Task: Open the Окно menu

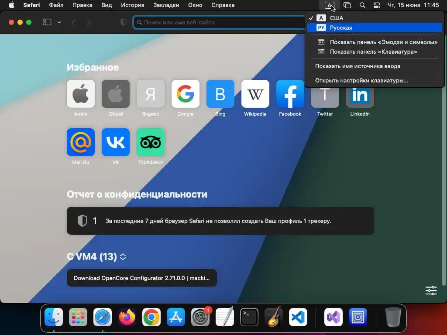Action: [195, 5]
